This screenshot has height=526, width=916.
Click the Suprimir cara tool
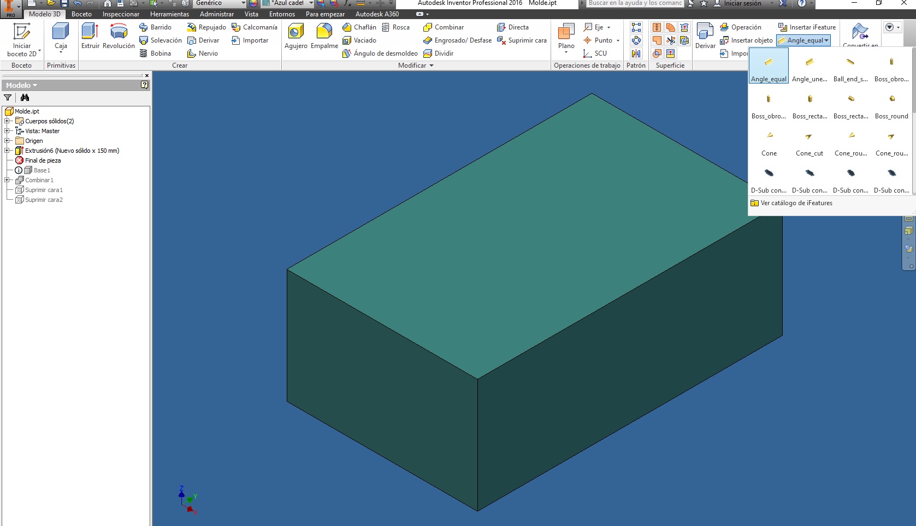522,40
